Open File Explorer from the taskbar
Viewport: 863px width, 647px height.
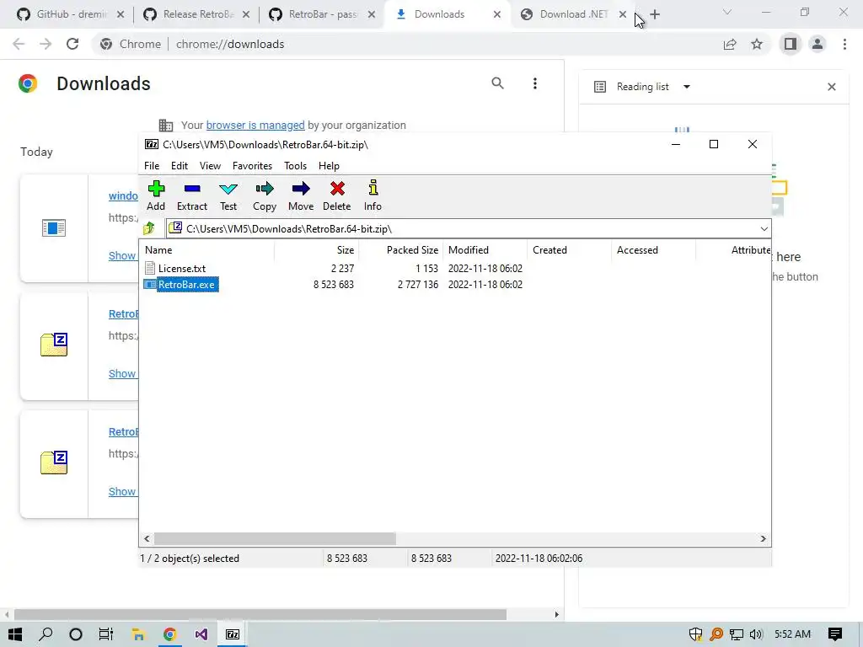pos(137,634)
